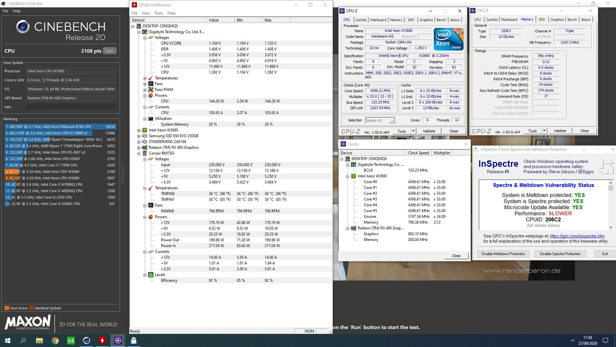Select Intel Xeon Platinum 8168 ranking entry

[x=60, y=127]
